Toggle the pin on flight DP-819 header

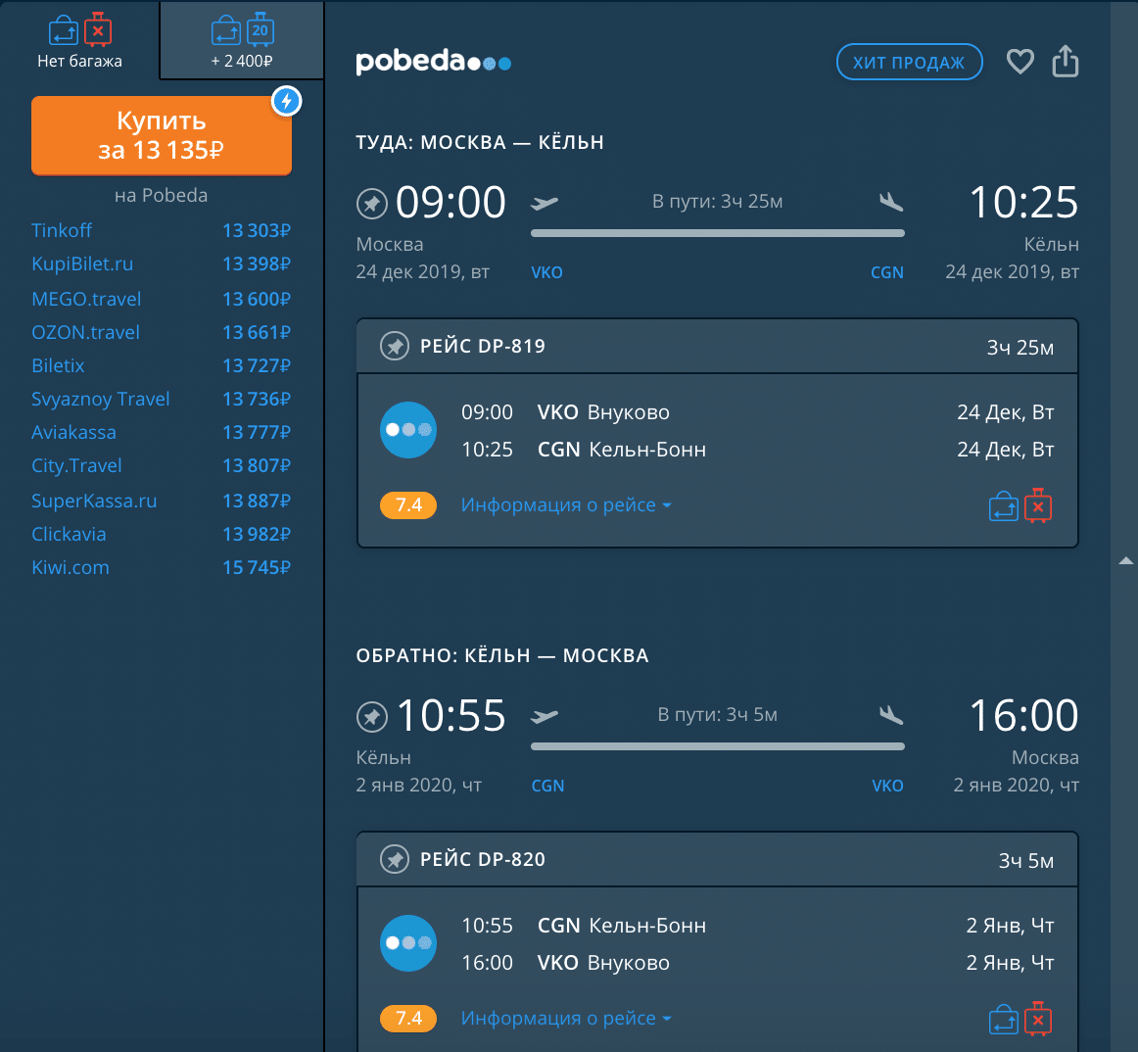click(x=395, y=347)
